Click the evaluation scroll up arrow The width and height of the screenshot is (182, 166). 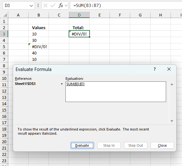pos(172,84)
